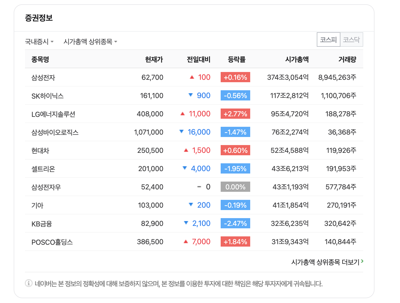This screenshot has height=303, width=400.
Task: Click the red up arrow in 현대차 row
Action: [x=186, y=150]
